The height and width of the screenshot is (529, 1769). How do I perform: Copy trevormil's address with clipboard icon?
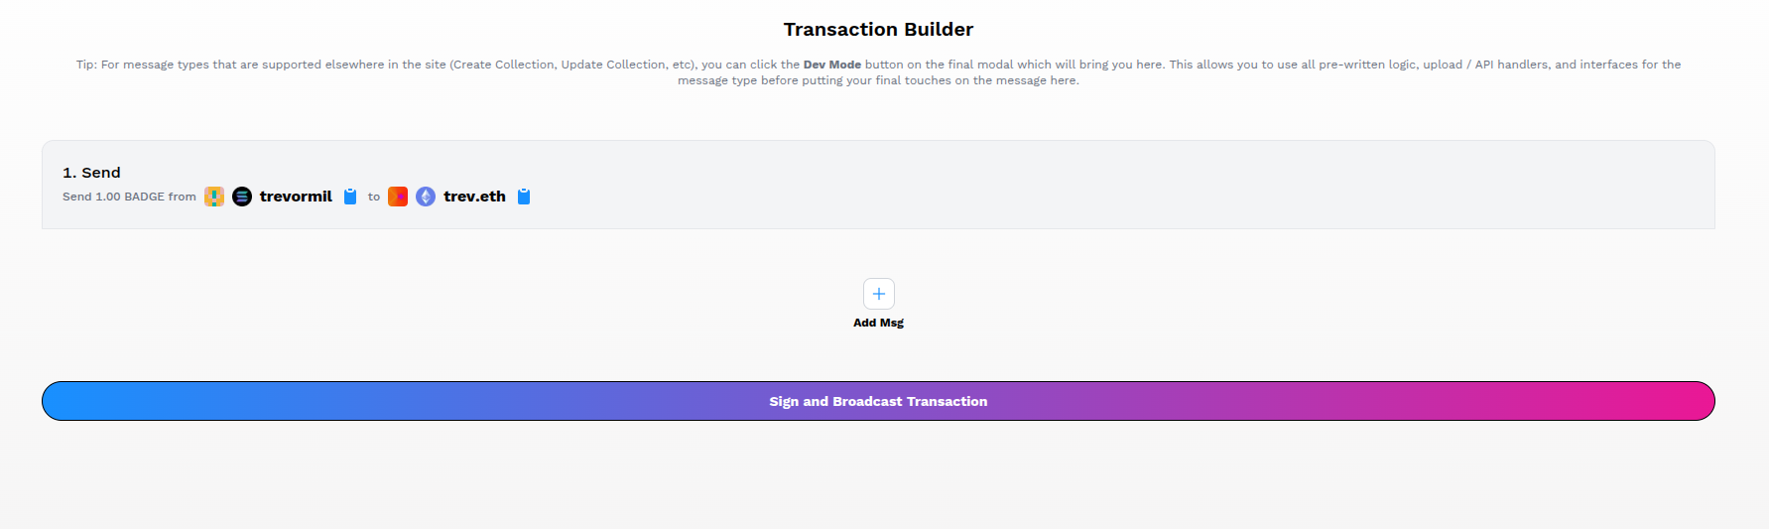tap(350, 197)
